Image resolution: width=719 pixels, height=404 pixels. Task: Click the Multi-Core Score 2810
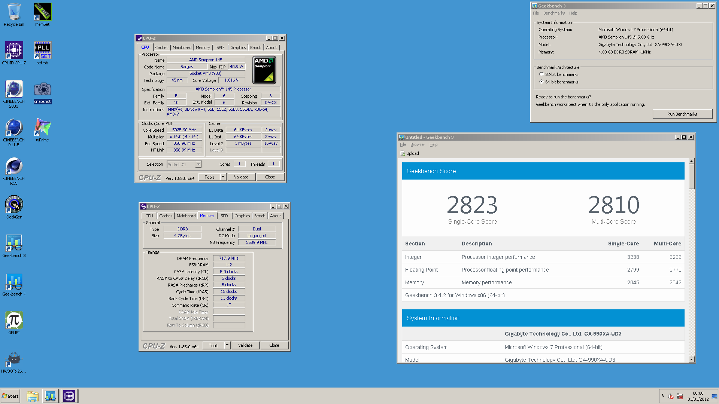point(613,205)
